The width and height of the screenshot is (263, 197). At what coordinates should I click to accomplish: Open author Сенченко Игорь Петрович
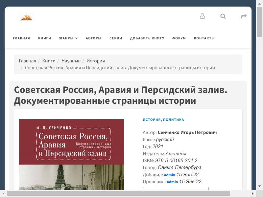(187, 133)
